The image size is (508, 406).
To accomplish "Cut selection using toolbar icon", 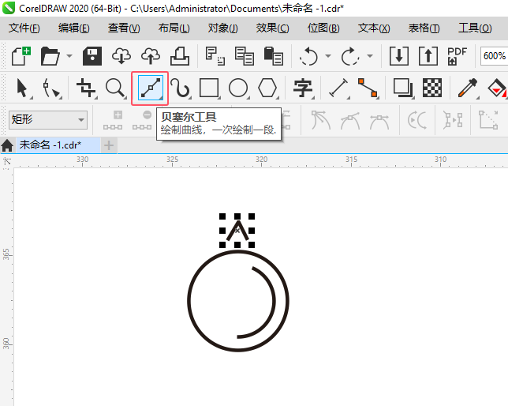I will [x=215, y=56].
